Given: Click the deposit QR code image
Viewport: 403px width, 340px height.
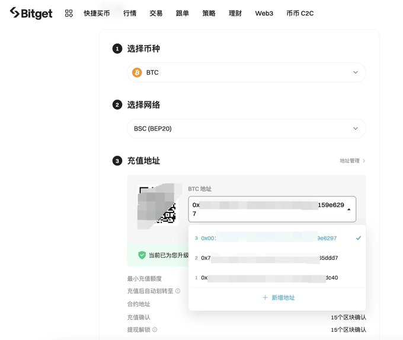Looking at the screenshot, I should (x=158, y=205).
